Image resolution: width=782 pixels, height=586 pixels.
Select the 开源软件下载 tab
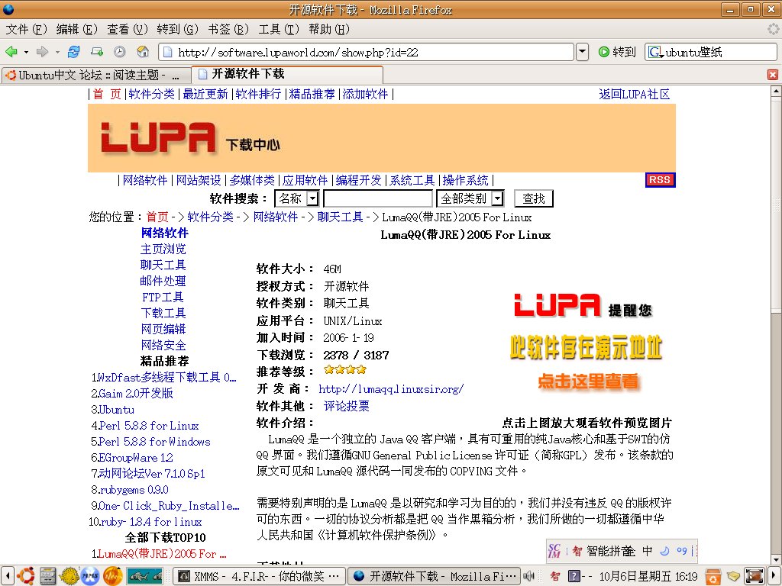coord(287,74)
